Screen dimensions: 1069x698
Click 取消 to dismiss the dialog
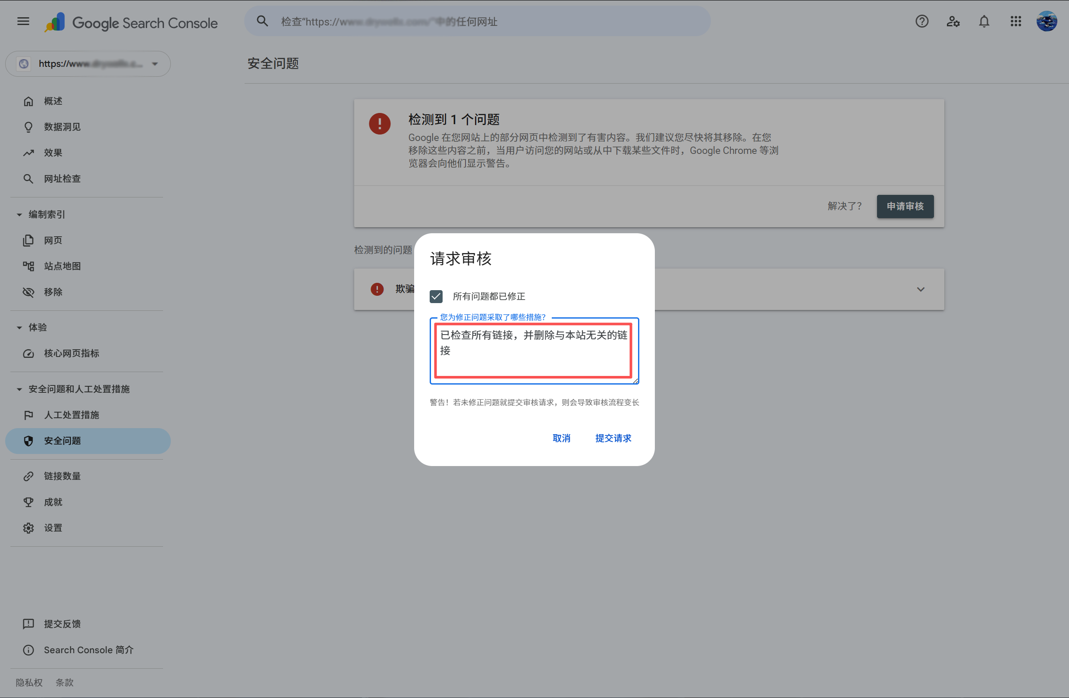click(561, 438)
